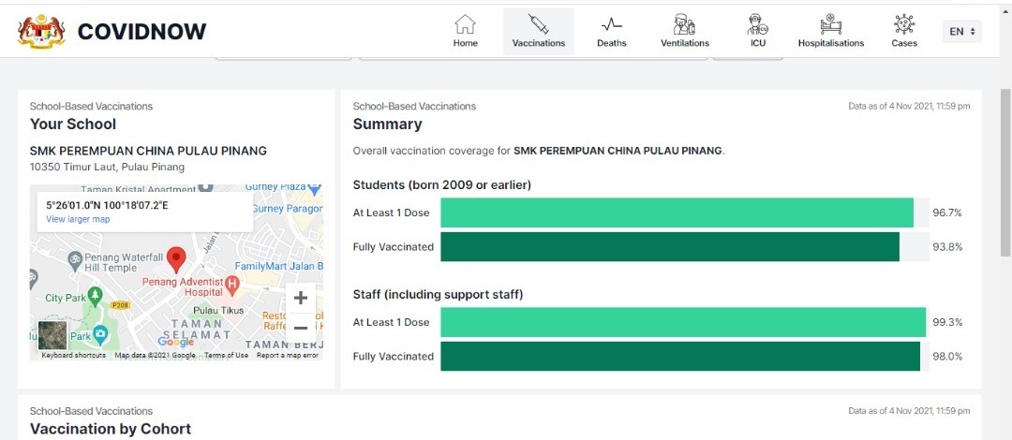
Task: Click the Cases menu label
Action: pos(904,43)
